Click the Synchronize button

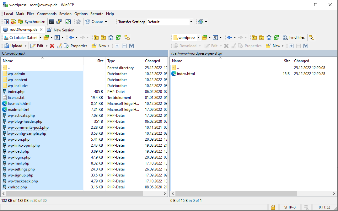pyautogui.click(x=32, y=22)
